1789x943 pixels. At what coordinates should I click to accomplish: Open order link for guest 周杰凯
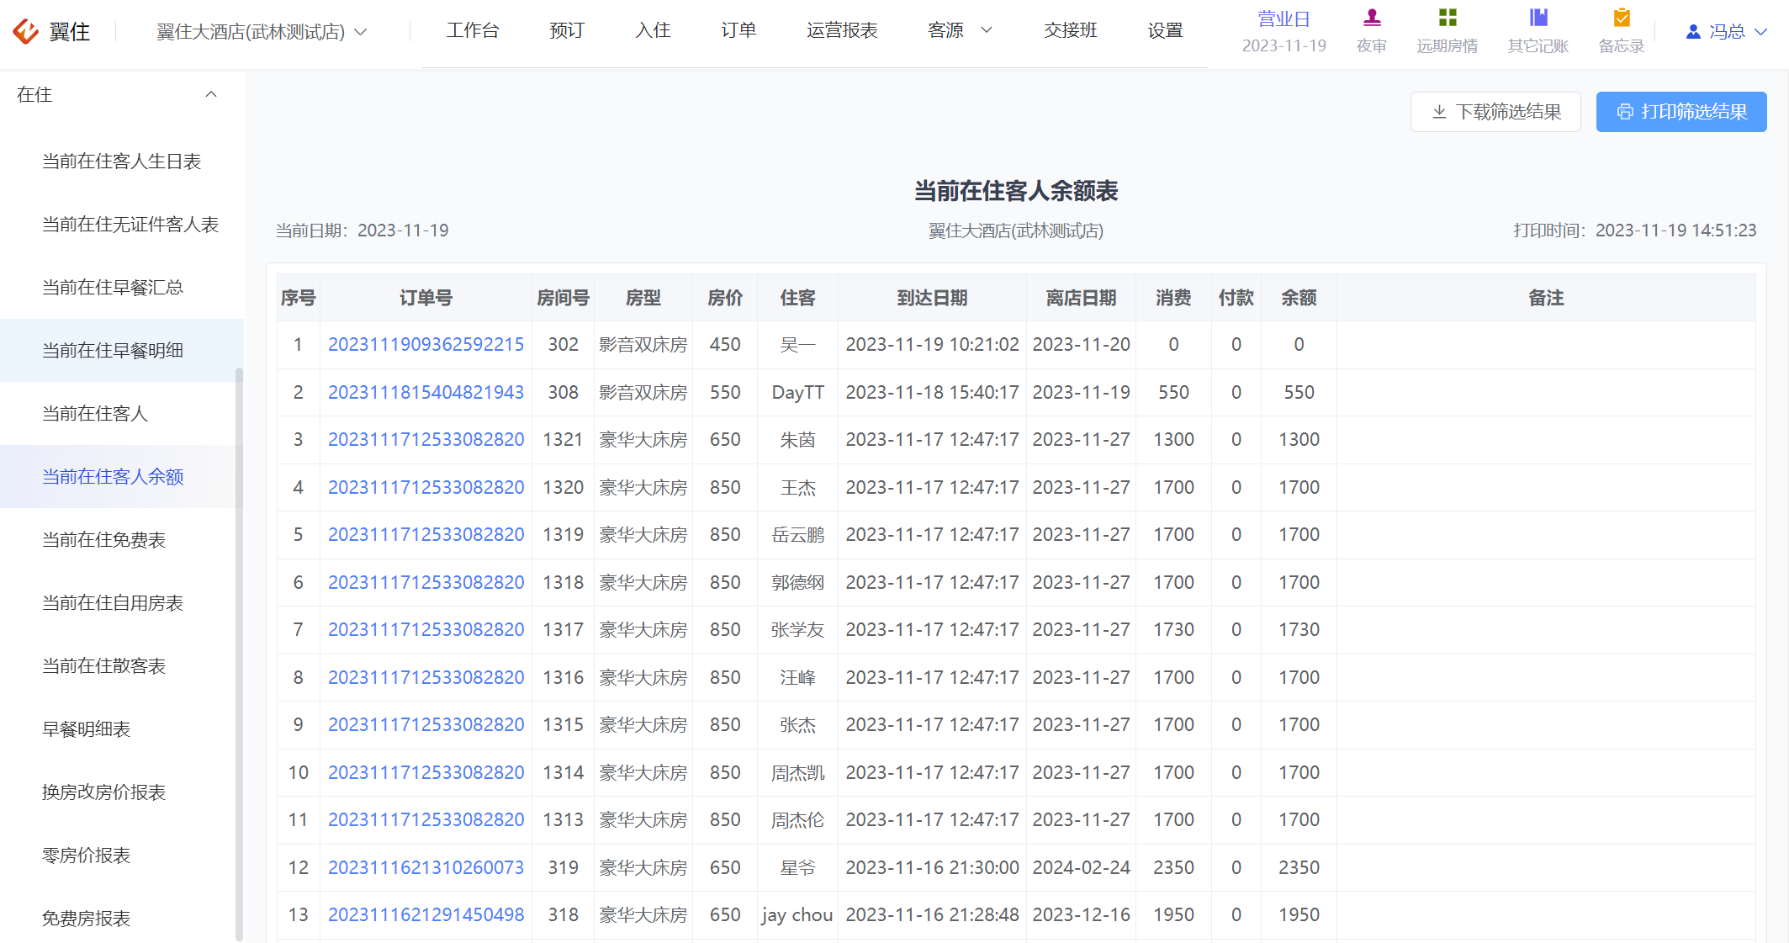pos(426,773)
